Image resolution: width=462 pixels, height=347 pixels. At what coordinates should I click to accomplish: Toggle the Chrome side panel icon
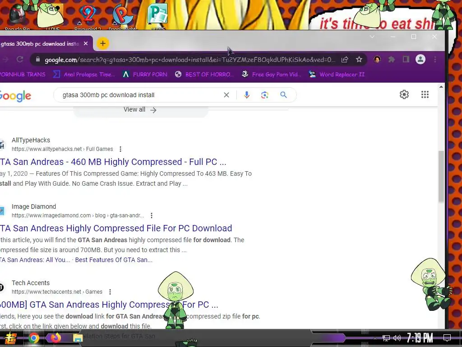pos(406,60)
